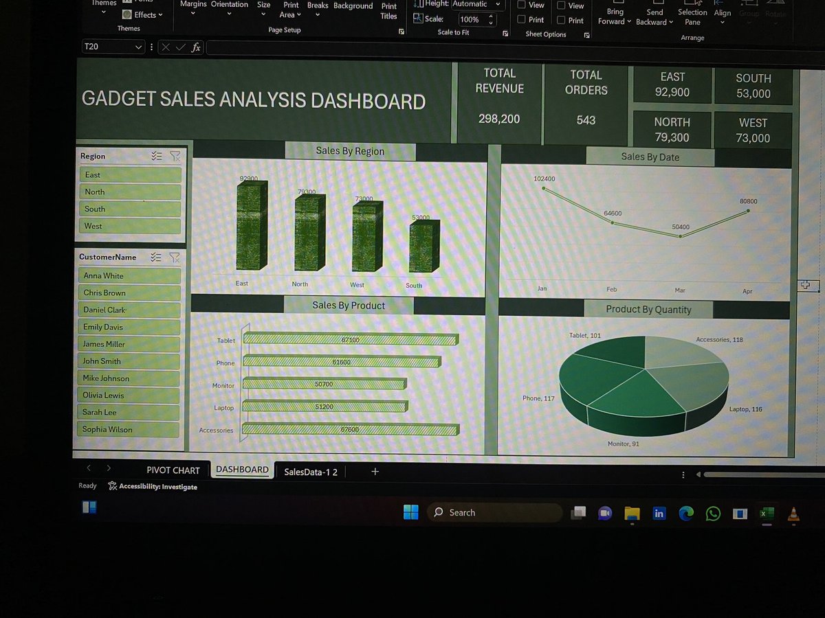Go to next sheet with right arrow
825x618 pixels.
point(109,468)
